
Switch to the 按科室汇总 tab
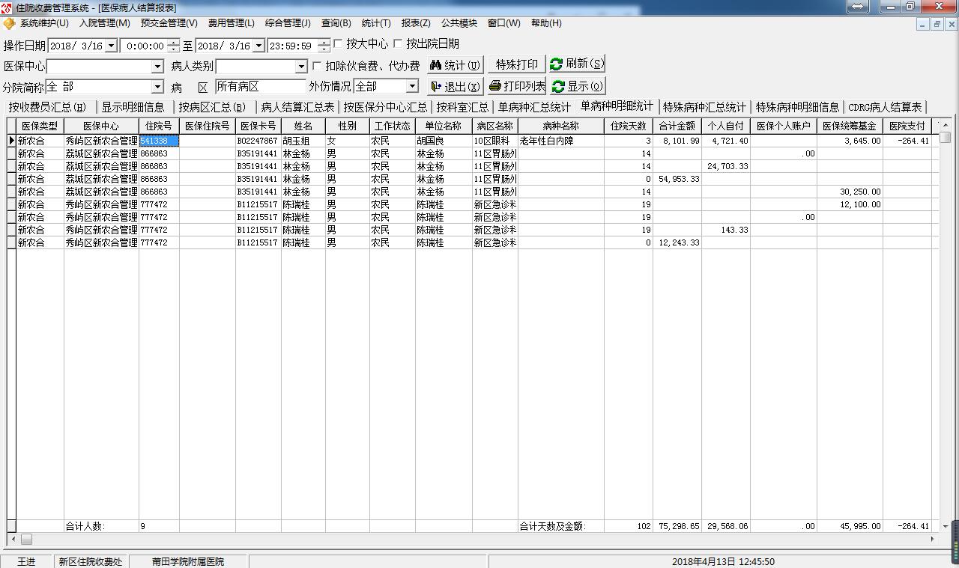[462, 107]
